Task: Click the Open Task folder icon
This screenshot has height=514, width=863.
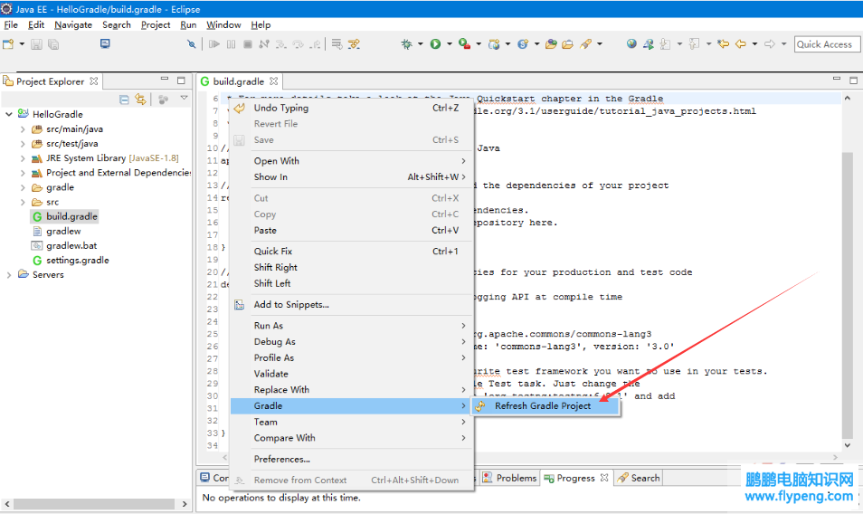Action: tap(567, 44)
